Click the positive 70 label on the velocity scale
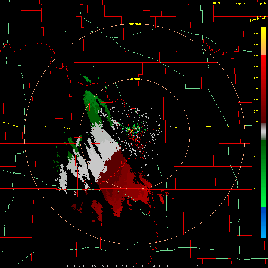This screenshot has width=268, height=268. 256,57
